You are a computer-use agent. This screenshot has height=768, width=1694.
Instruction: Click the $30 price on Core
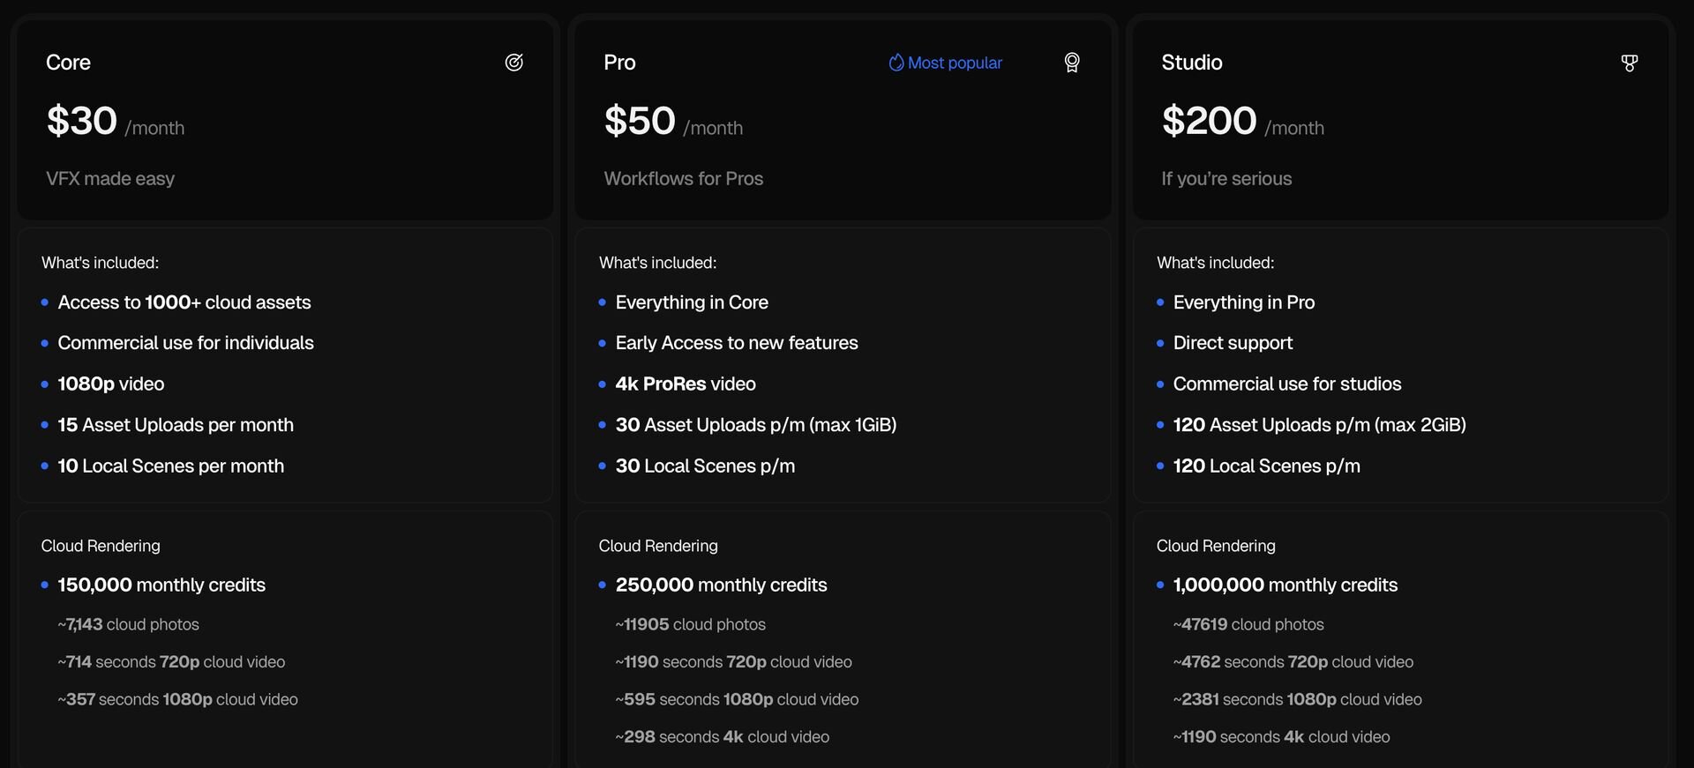(82, 121)
